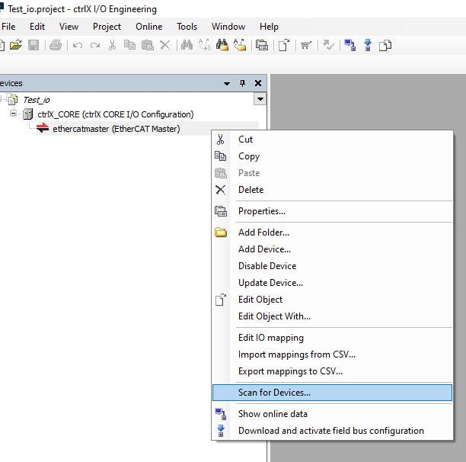Viewport: 466px width, 462px height.
Task: Click the Save toolbar icon
Action: coord(34,45)
